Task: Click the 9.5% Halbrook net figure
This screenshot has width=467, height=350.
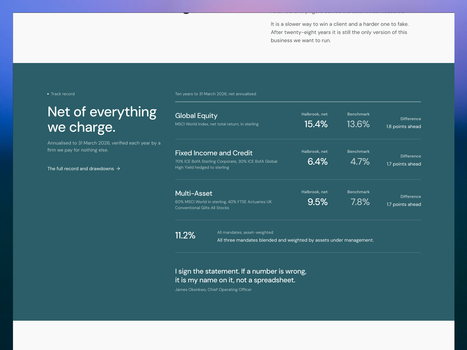Action: pos(318,202)
